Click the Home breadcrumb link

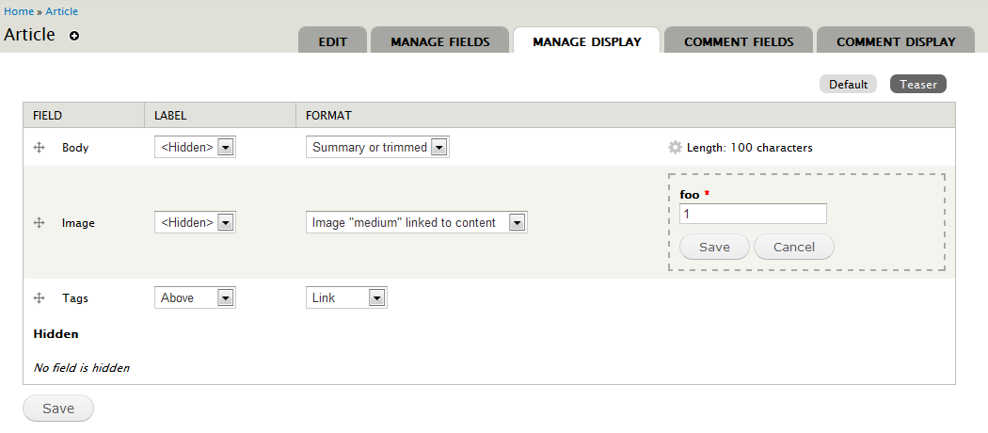pyautogui.click(x=19, y=11)
